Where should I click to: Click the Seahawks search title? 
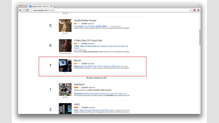(x=79, y=84)
